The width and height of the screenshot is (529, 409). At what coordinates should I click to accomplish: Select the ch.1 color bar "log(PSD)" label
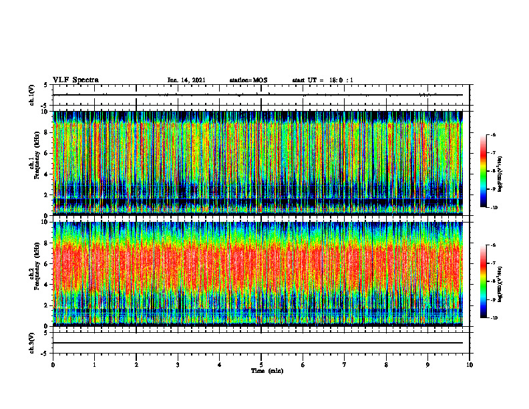(x=500, y=174)
